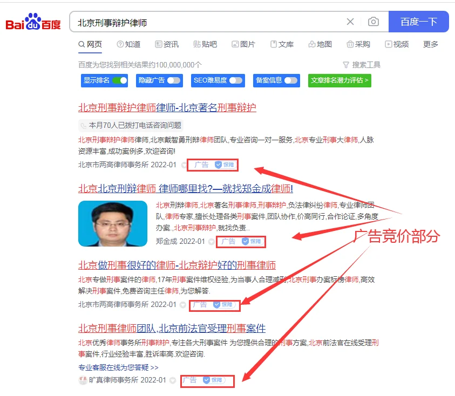Switch to the 资讯 tab
This screenshot has width=455, height=396.
[x=167, y=44]
